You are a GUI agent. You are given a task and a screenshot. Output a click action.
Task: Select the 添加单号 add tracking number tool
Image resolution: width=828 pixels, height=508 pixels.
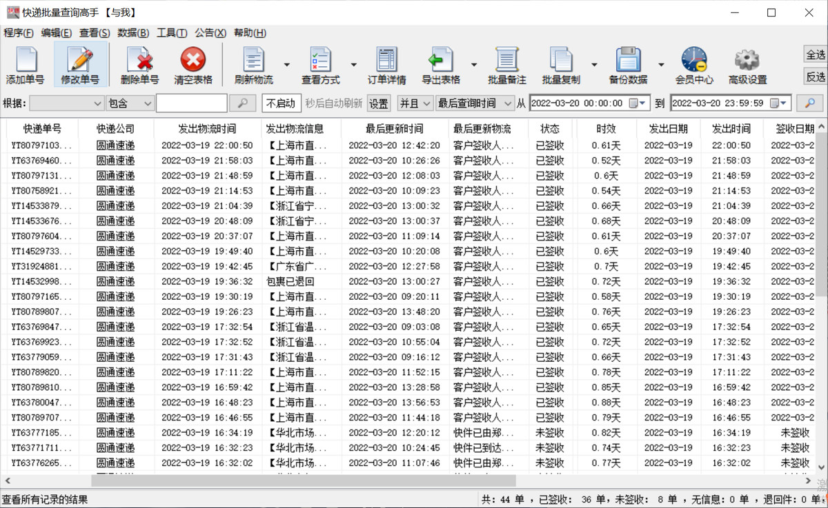click(x=25, y=64)
